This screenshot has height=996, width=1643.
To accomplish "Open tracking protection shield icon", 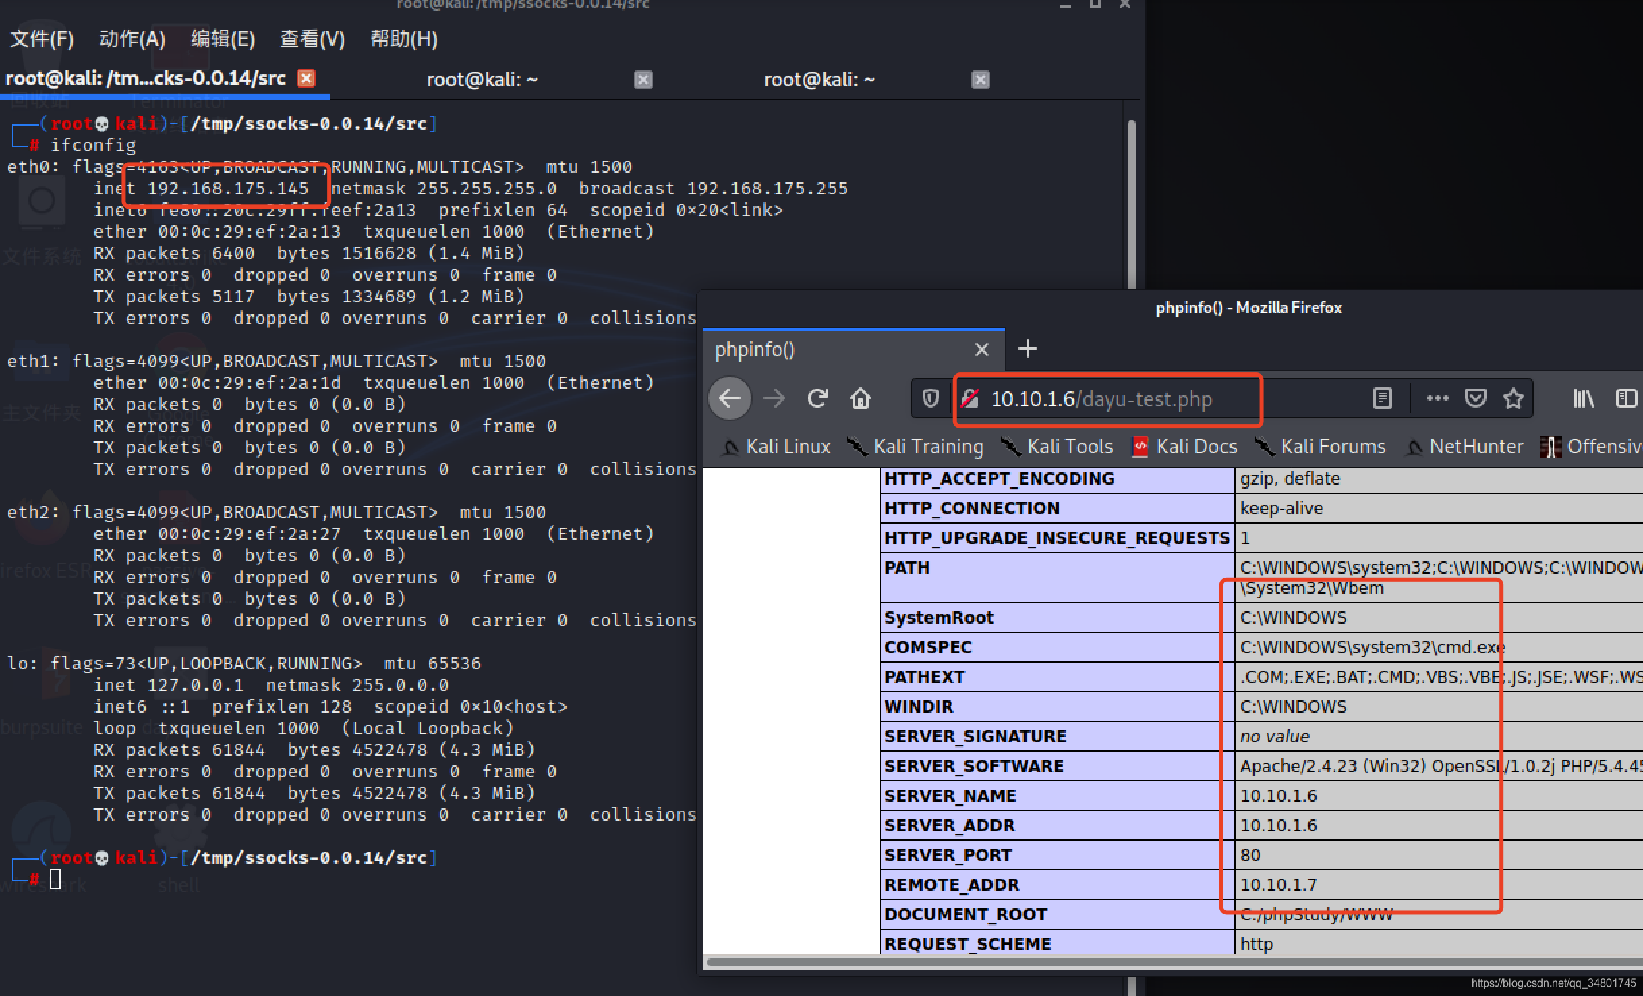I will [x=931, y=399].
